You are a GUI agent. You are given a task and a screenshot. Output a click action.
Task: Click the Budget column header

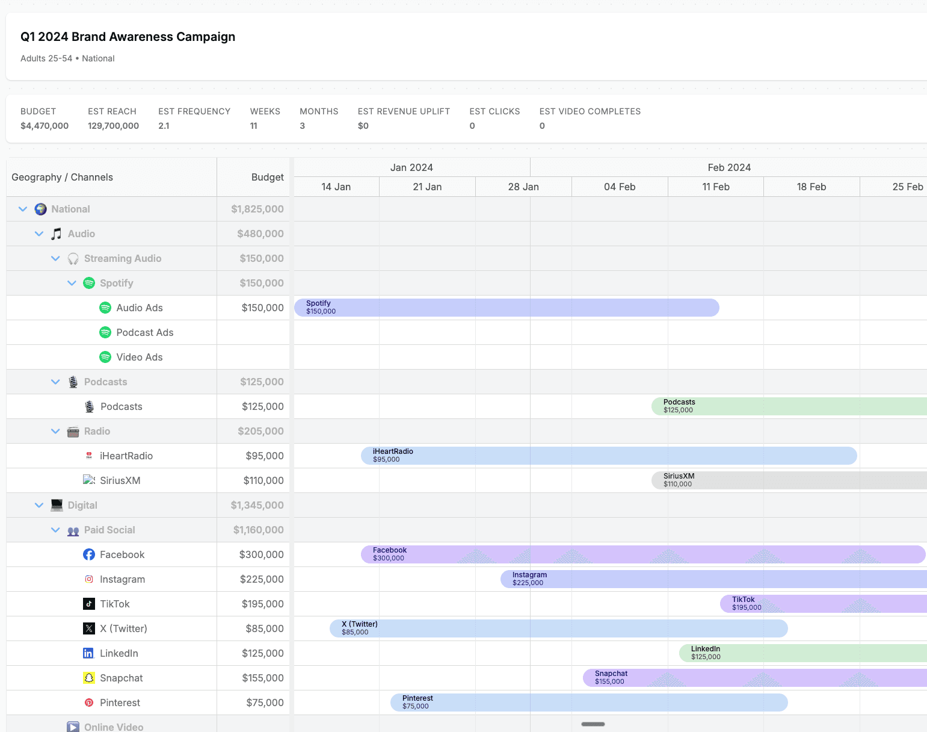coord(253,177)
